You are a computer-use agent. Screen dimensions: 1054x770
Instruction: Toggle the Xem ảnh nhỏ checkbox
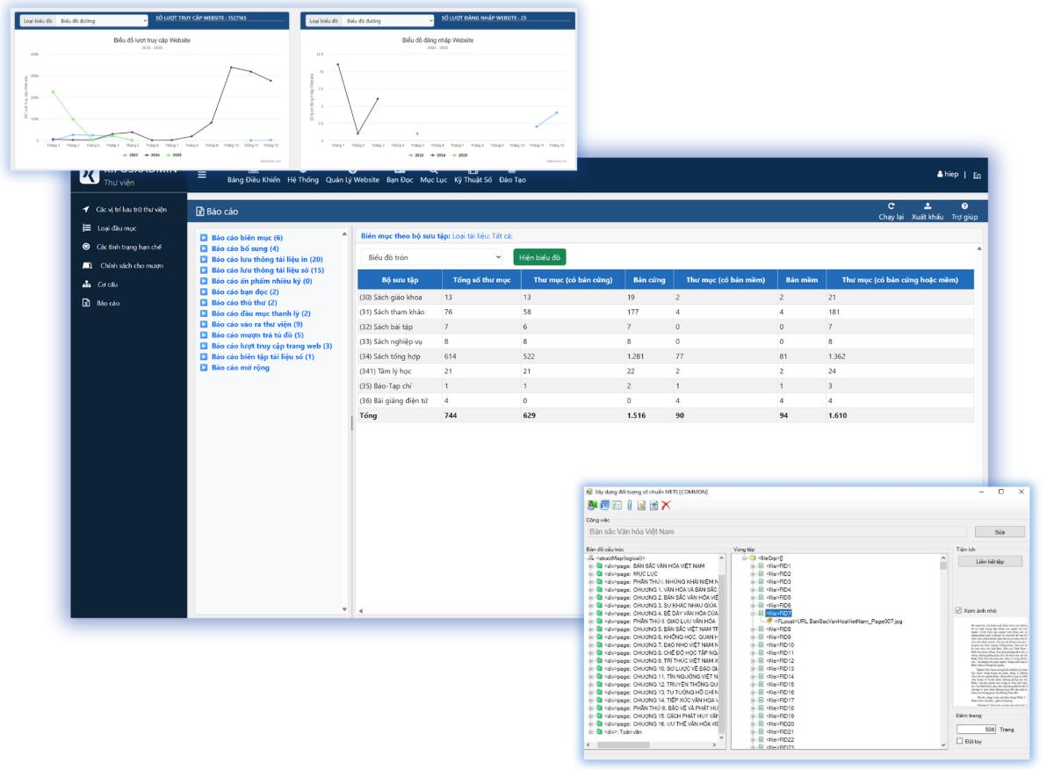tap(958, 611)
